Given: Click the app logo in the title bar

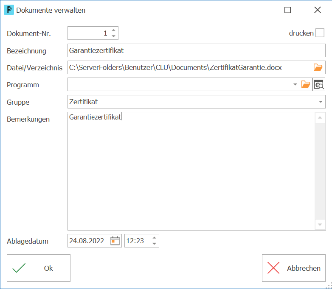Looking at the screenshot, I should 9,10.
